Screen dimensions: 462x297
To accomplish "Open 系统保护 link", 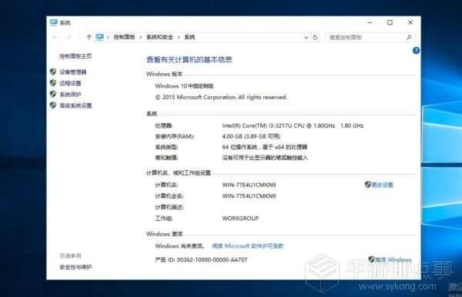I will 70,95.
